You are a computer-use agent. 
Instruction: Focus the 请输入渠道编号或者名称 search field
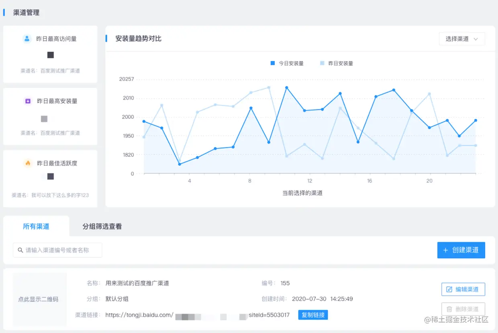pos(57,250)
